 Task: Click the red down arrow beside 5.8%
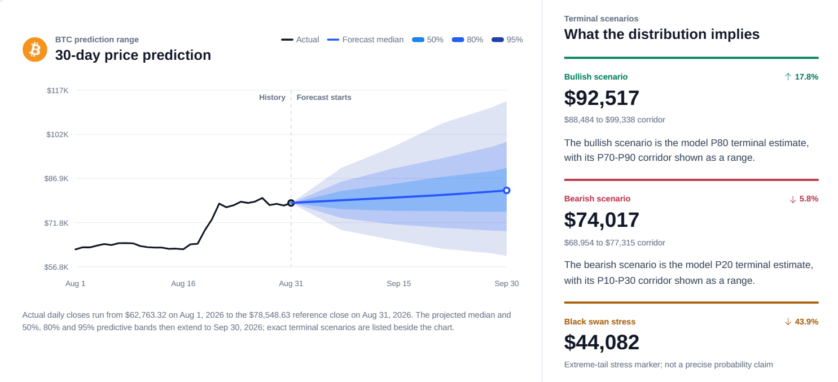(793, 199)
